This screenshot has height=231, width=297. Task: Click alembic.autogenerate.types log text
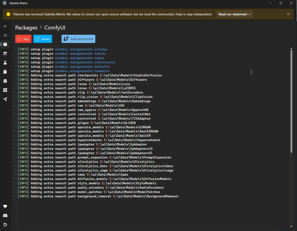[x=80, y=58]
